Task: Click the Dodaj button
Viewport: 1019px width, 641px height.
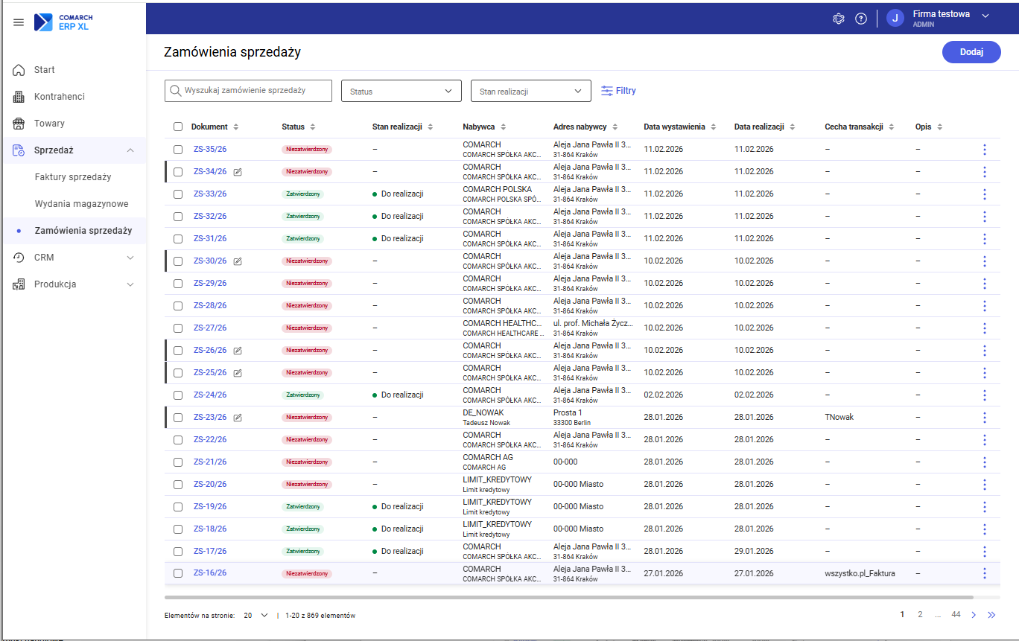Action: click(971, 52)
